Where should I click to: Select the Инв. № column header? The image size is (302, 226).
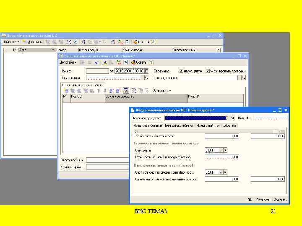pyautogui.click(x=215, y=98)
